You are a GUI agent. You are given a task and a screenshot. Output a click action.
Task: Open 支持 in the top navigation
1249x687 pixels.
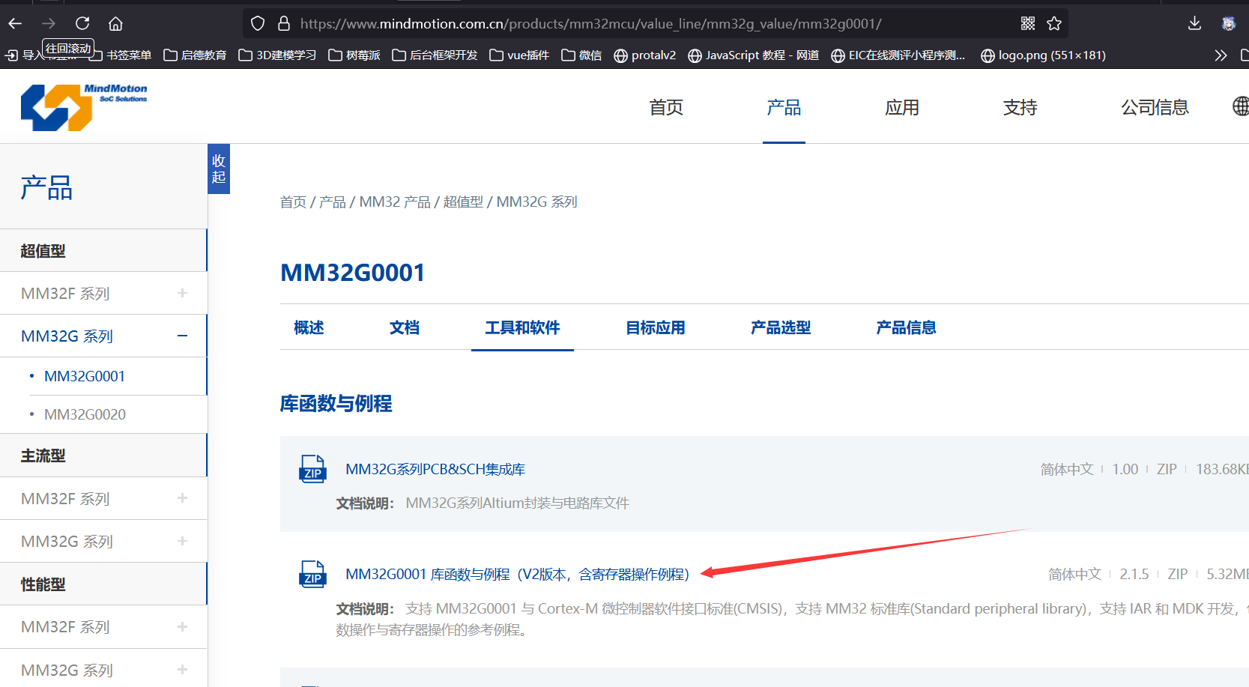click(1020, 107)
